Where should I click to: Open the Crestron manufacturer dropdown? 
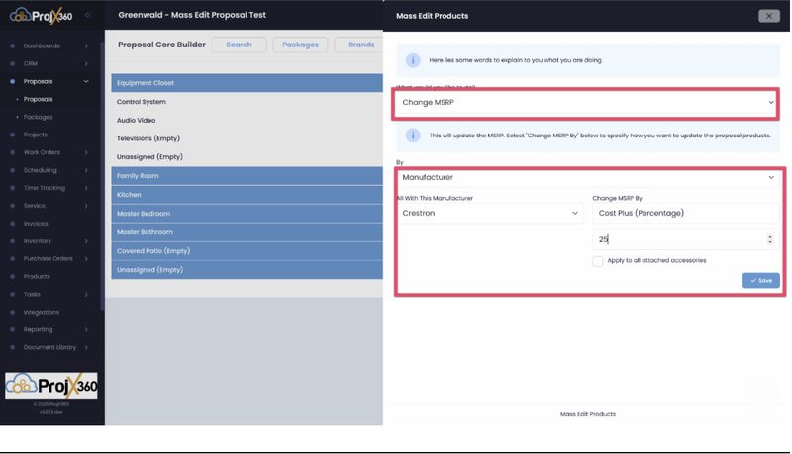pyautogui.click(x=490, y=213)
